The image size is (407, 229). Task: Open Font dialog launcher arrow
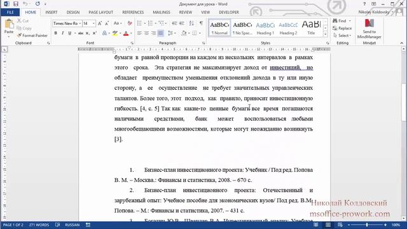pos(132,43)
